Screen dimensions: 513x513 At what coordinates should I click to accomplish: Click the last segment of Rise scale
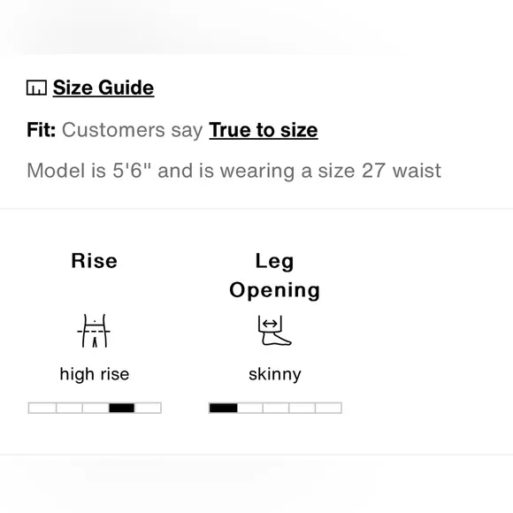pyautogui.click(x=148, y=408)
